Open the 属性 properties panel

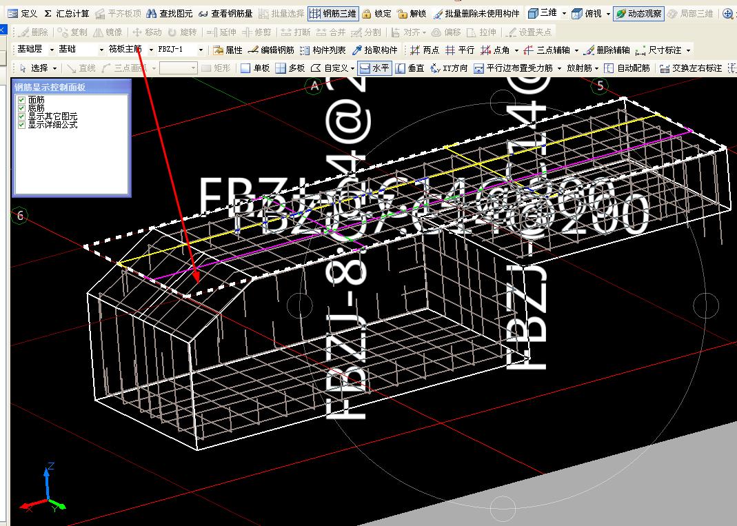(x=228, y=50)
